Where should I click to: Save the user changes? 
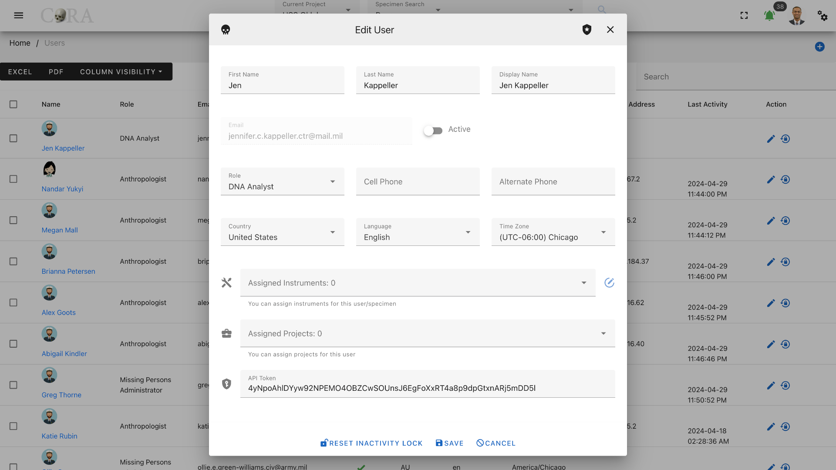point(450,443)
